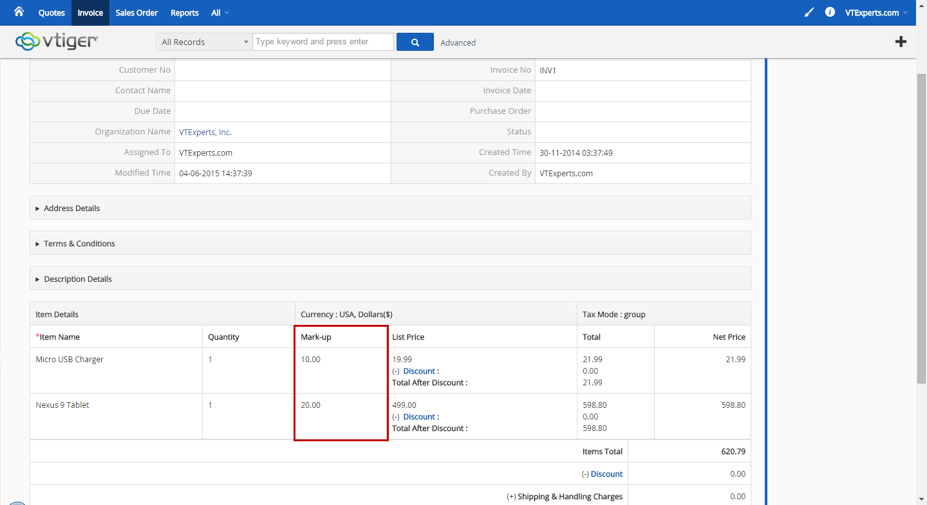The image size is (927, 505).
Task: Click the overall Discount link below Items Total
Action: tap(606, 474)
